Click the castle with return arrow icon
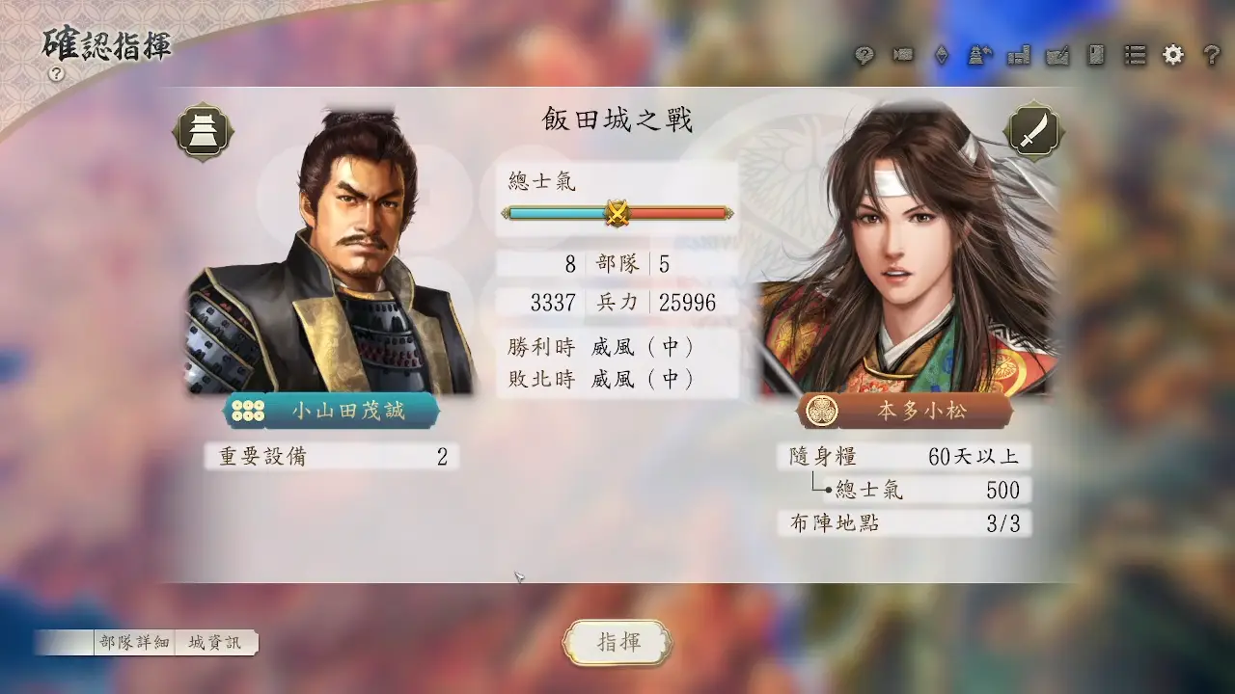The width and height of the screenshot is (1235, 694). click(980, 55)
